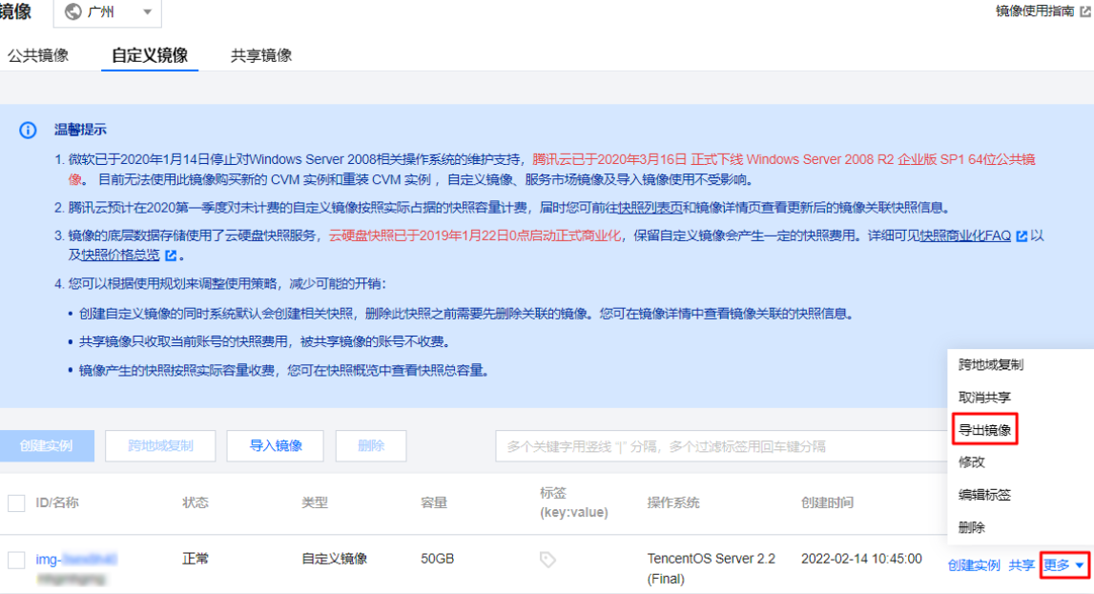Click the 标签 (key:value) column header

(574, 502)
